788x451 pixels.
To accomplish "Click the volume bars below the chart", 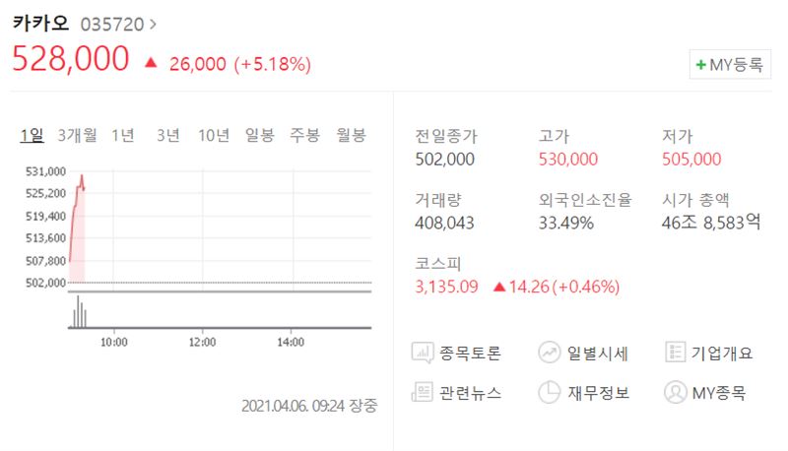I will [80, 312].
